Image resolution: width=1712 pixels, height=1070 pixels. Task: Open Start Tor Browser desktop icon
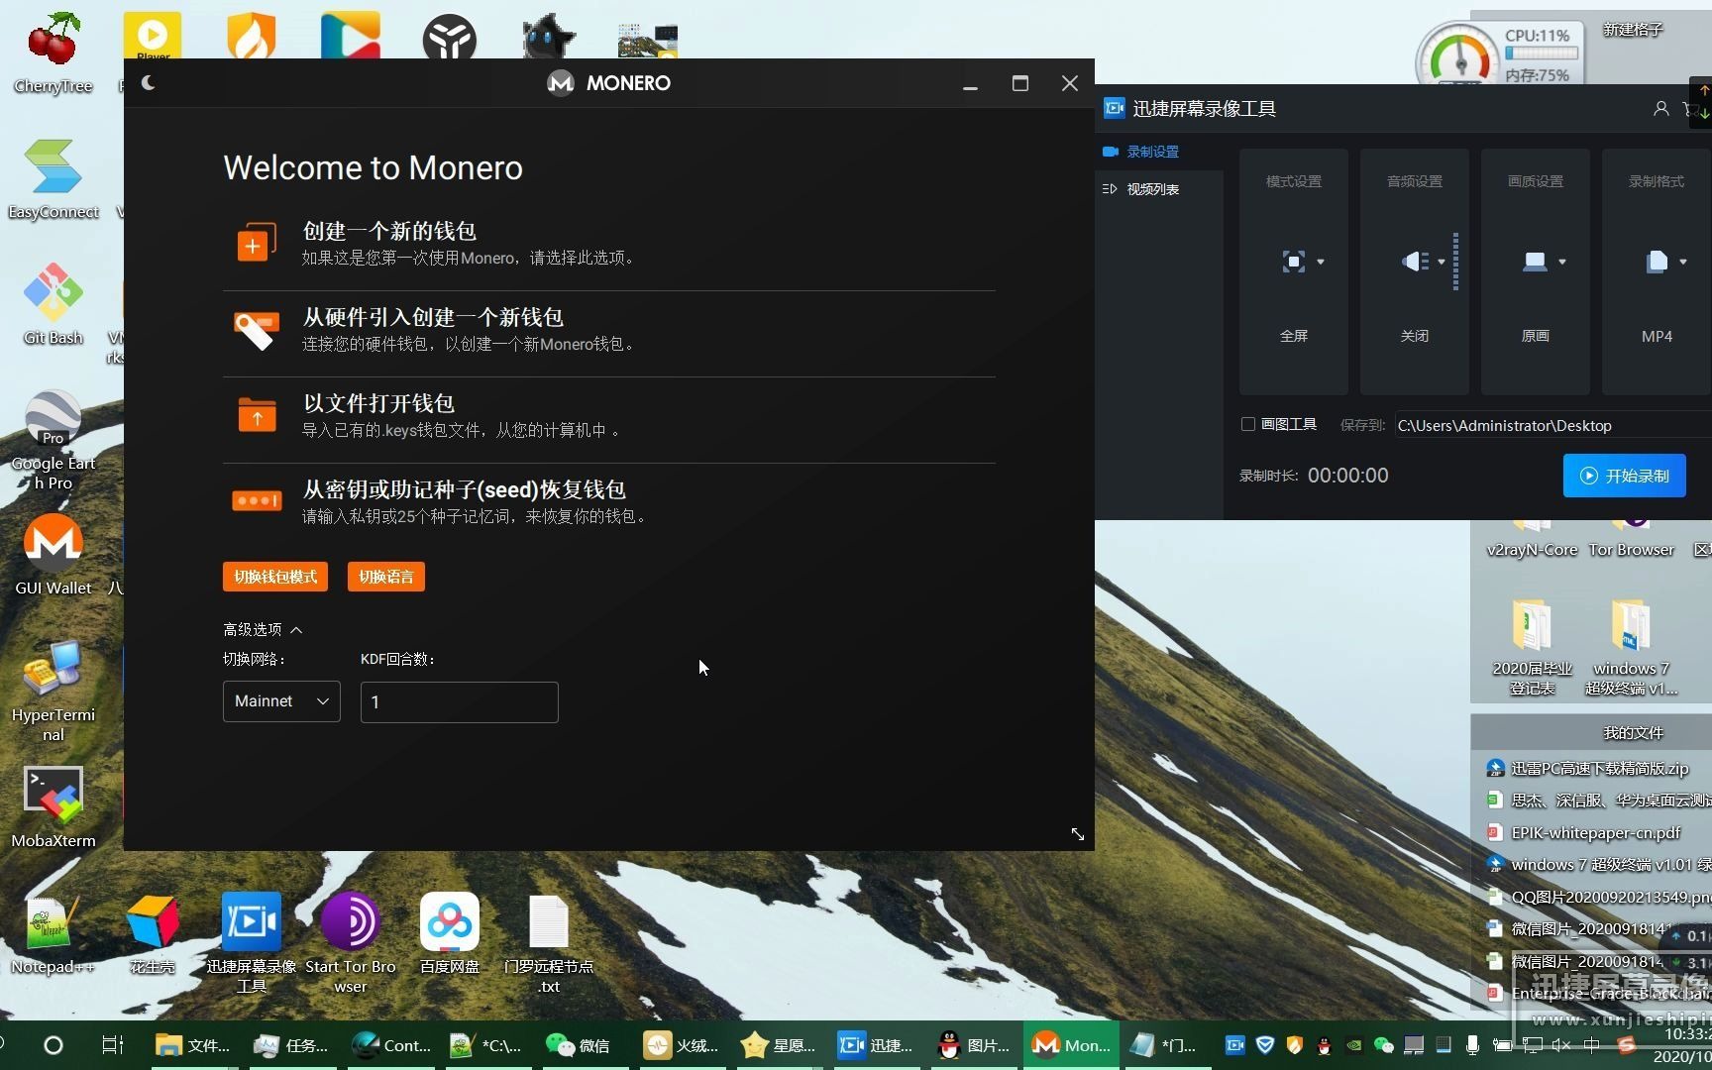(351, 942)
